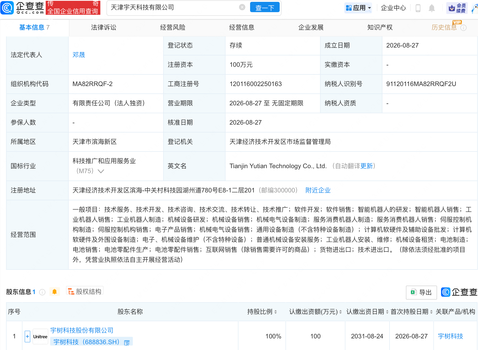The height and width of the screenshot is (350, 478).
Task: Click organization code MA82RRQF-2
Action: point(92,84)
